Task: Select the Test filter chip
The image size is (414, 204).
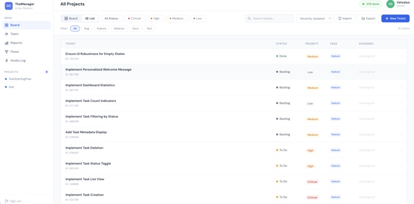Action: [x=149, y=29]
